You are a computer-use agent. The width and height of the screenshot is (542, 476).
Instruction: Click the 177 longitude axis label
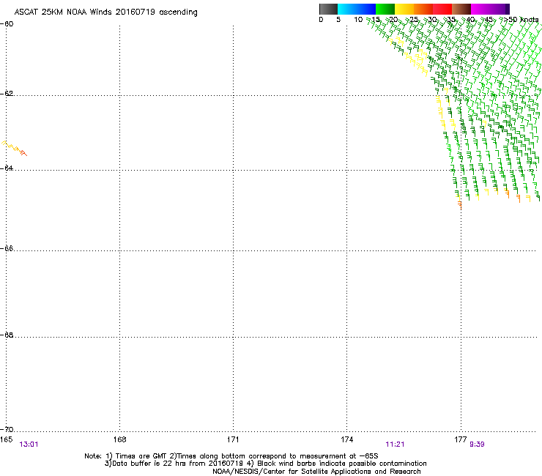pyautogui.click(x=461, y=439)
